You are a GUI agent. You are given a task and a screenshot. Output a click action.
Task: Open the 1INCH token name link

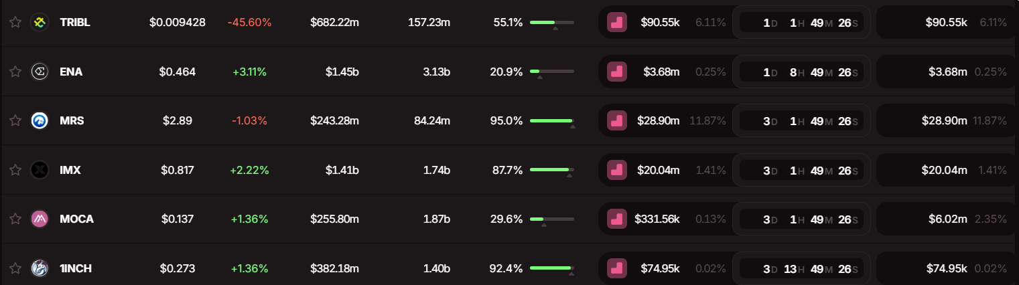tap(76, 268)
